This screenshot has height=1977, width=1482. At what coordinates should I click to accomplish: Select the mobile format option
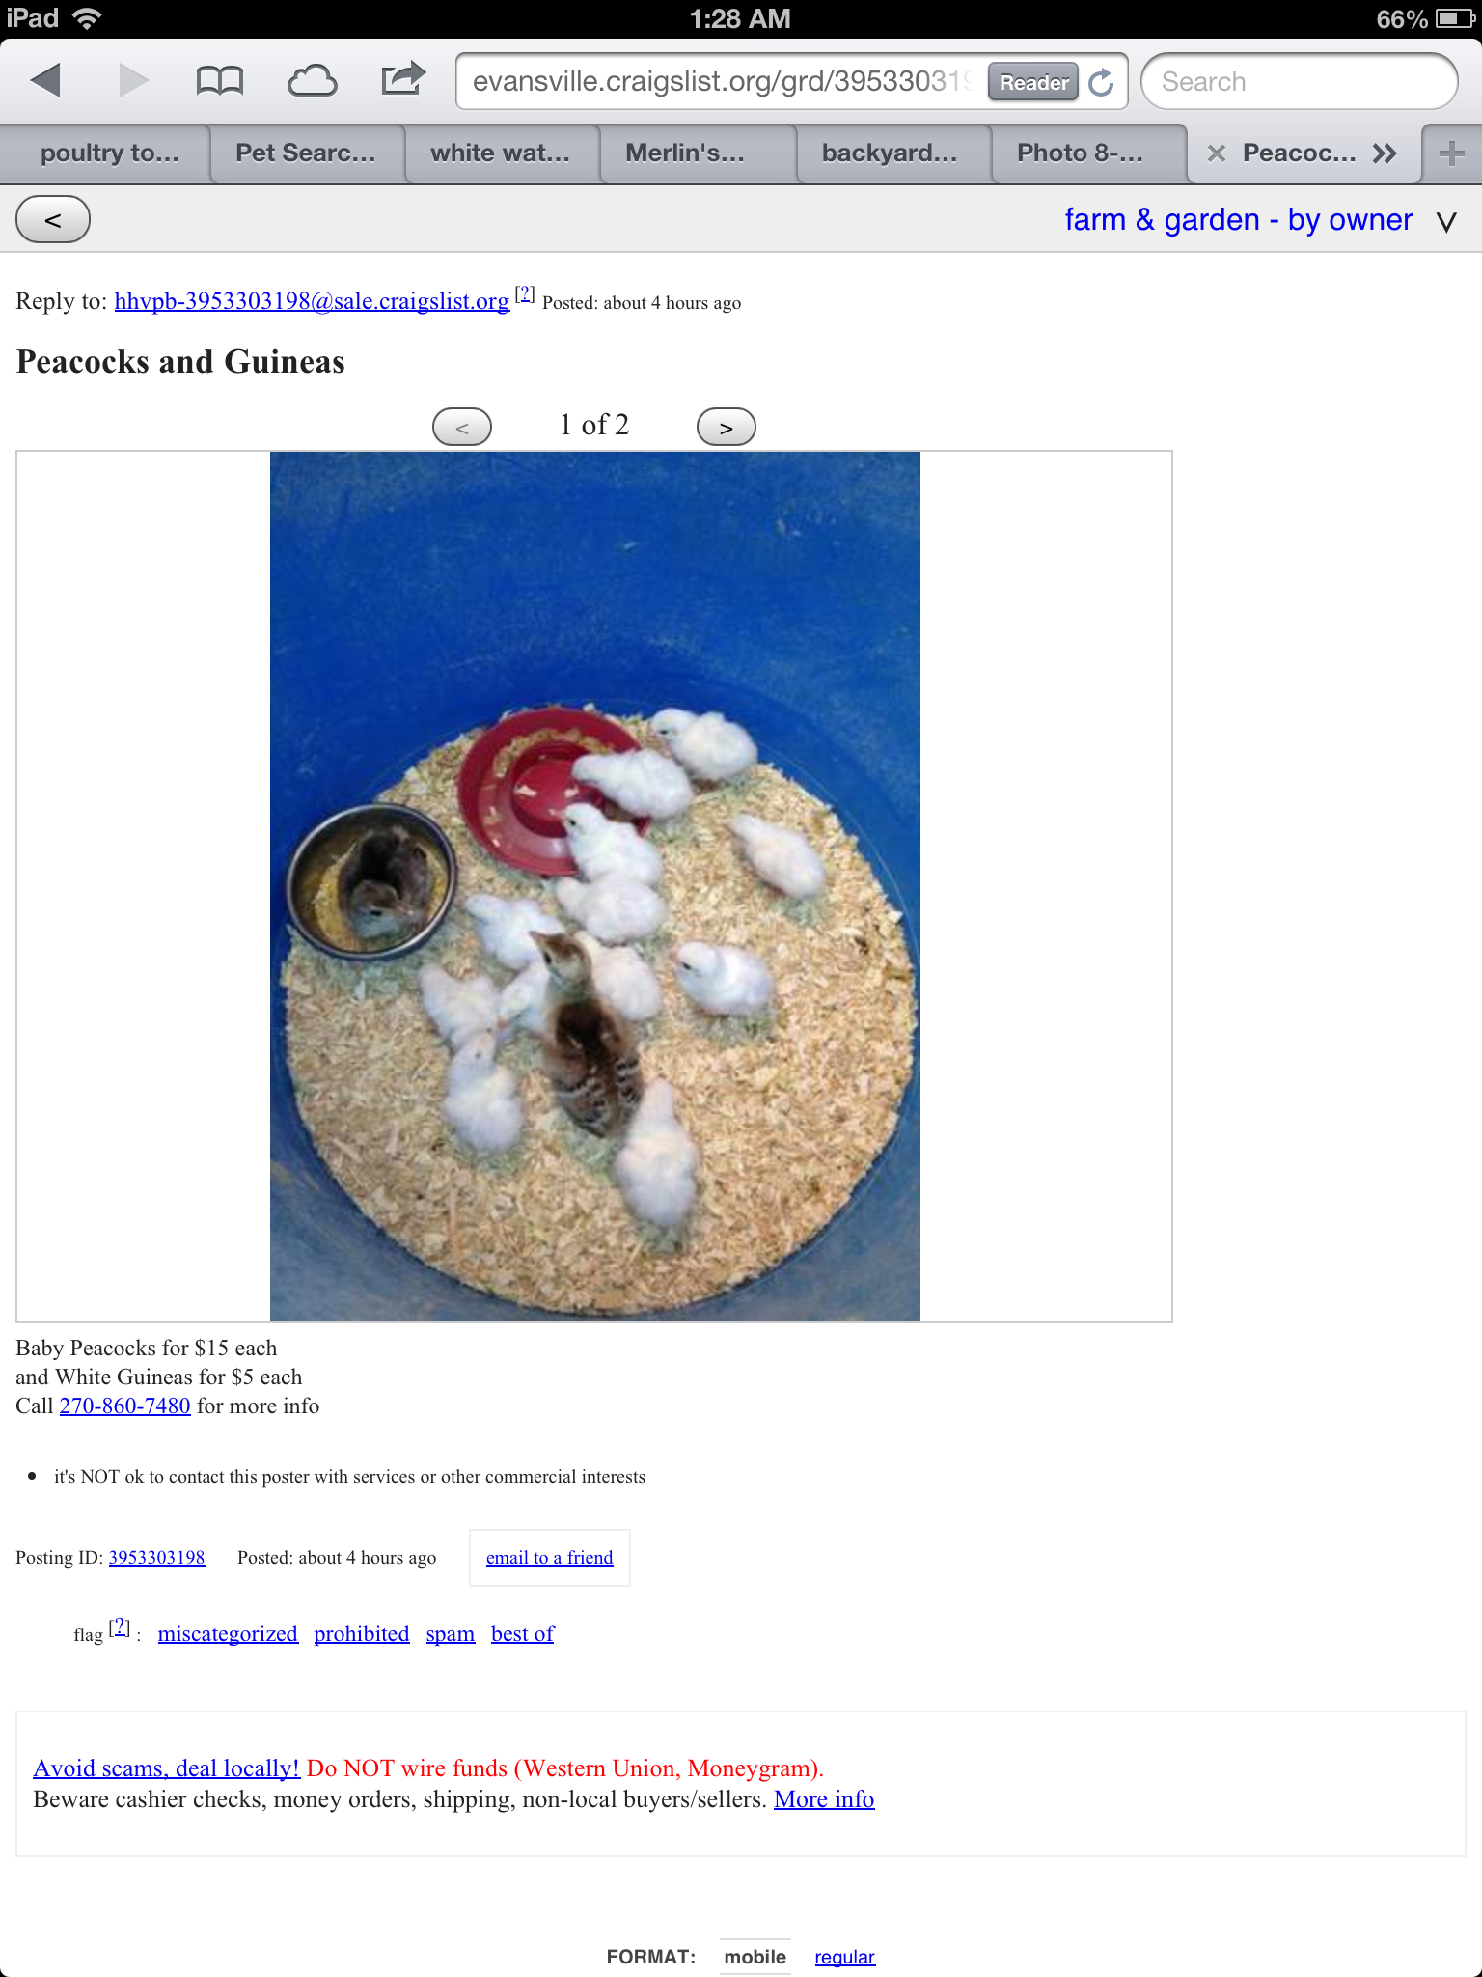coord(755,1957)
